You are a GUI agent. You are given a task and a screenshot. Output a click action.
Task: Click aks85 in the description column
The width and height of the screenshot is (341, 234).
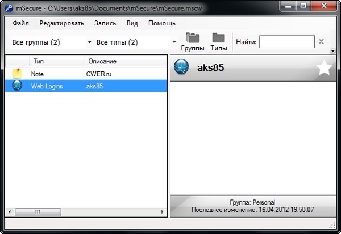(94, 86)
